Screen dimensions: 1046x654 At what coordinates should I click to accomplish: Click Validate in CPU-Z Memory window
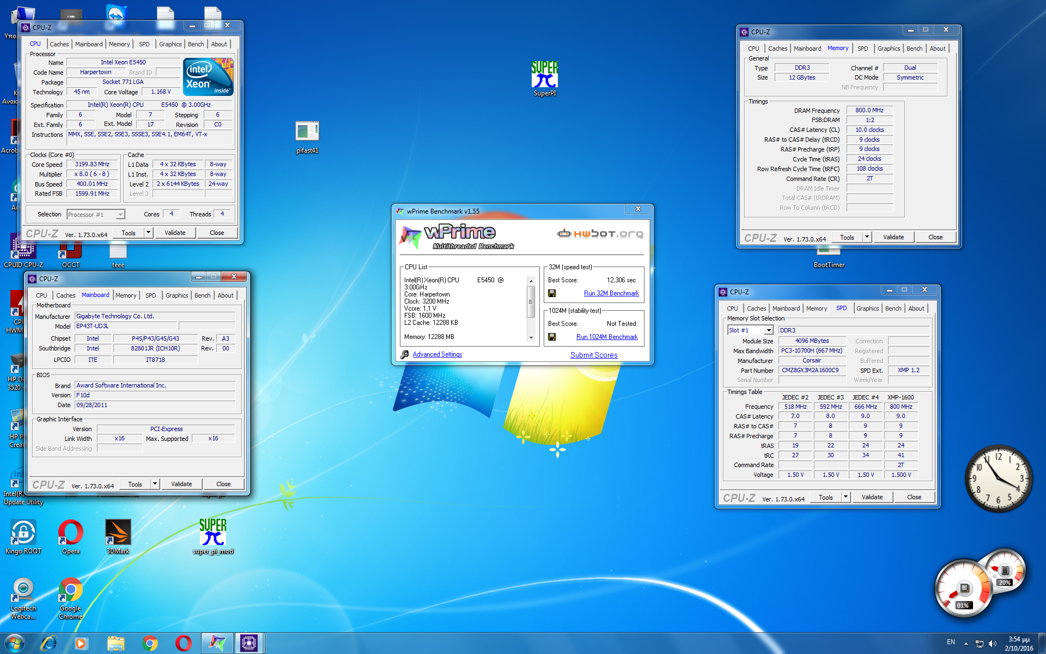[893, 237]
